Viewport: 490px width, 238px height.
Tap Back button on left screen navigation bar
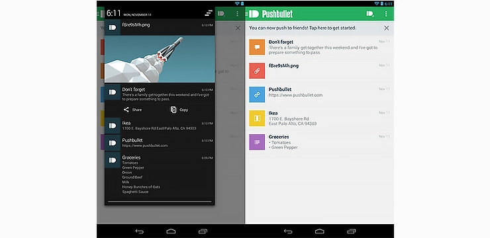[x=139, y=231]
